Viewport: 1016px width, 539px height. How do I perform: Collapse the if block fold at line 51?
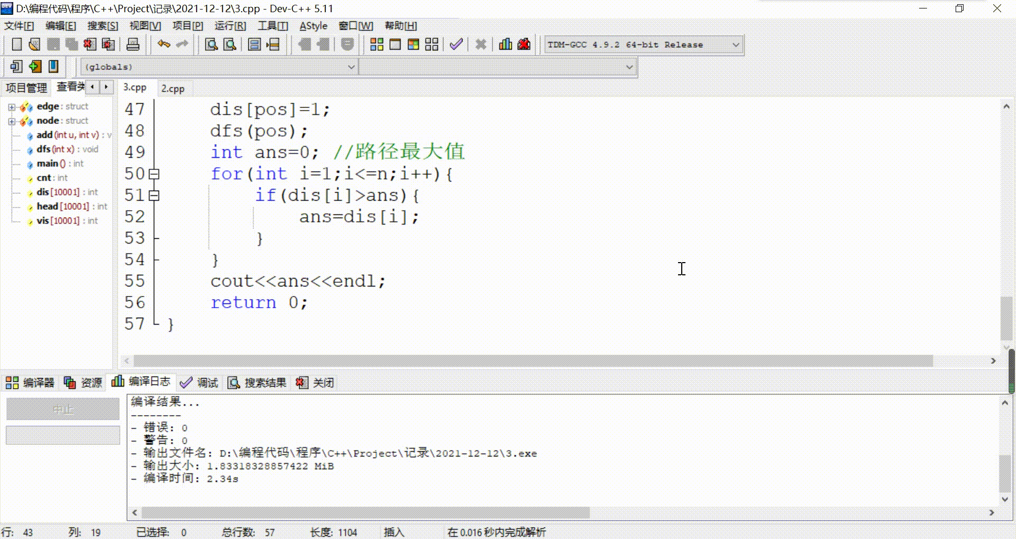tap(154, 195)
